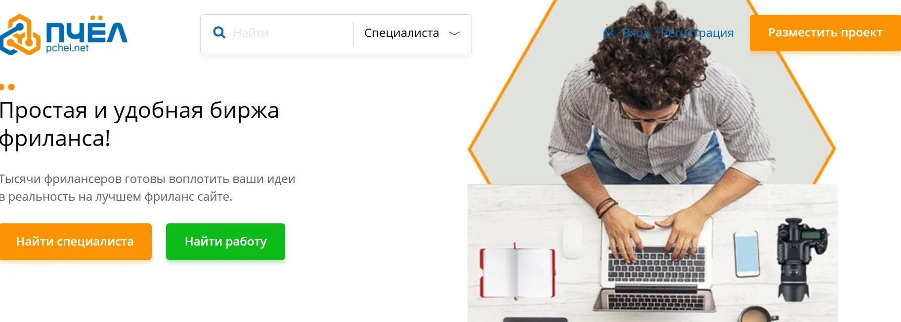
Task: Open the Вход login link
Action: click(x=636, y=33)
